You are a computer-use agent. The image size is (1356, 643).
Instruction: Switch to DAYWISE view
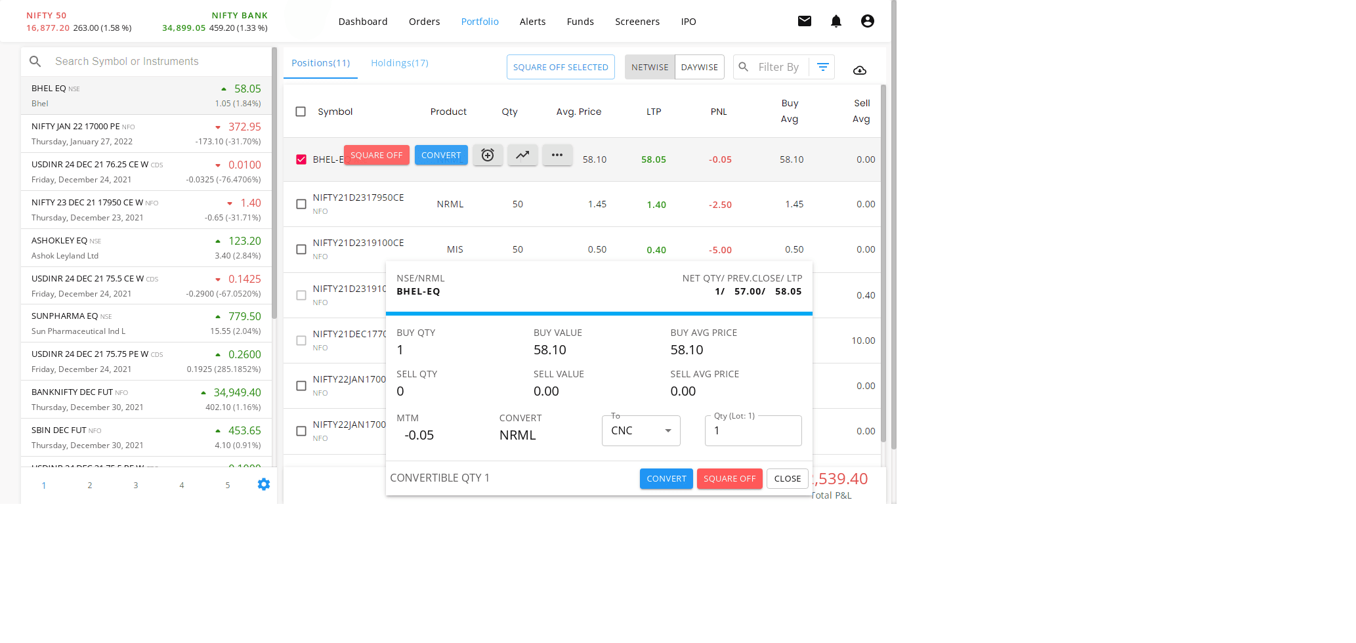pos(699,67)
